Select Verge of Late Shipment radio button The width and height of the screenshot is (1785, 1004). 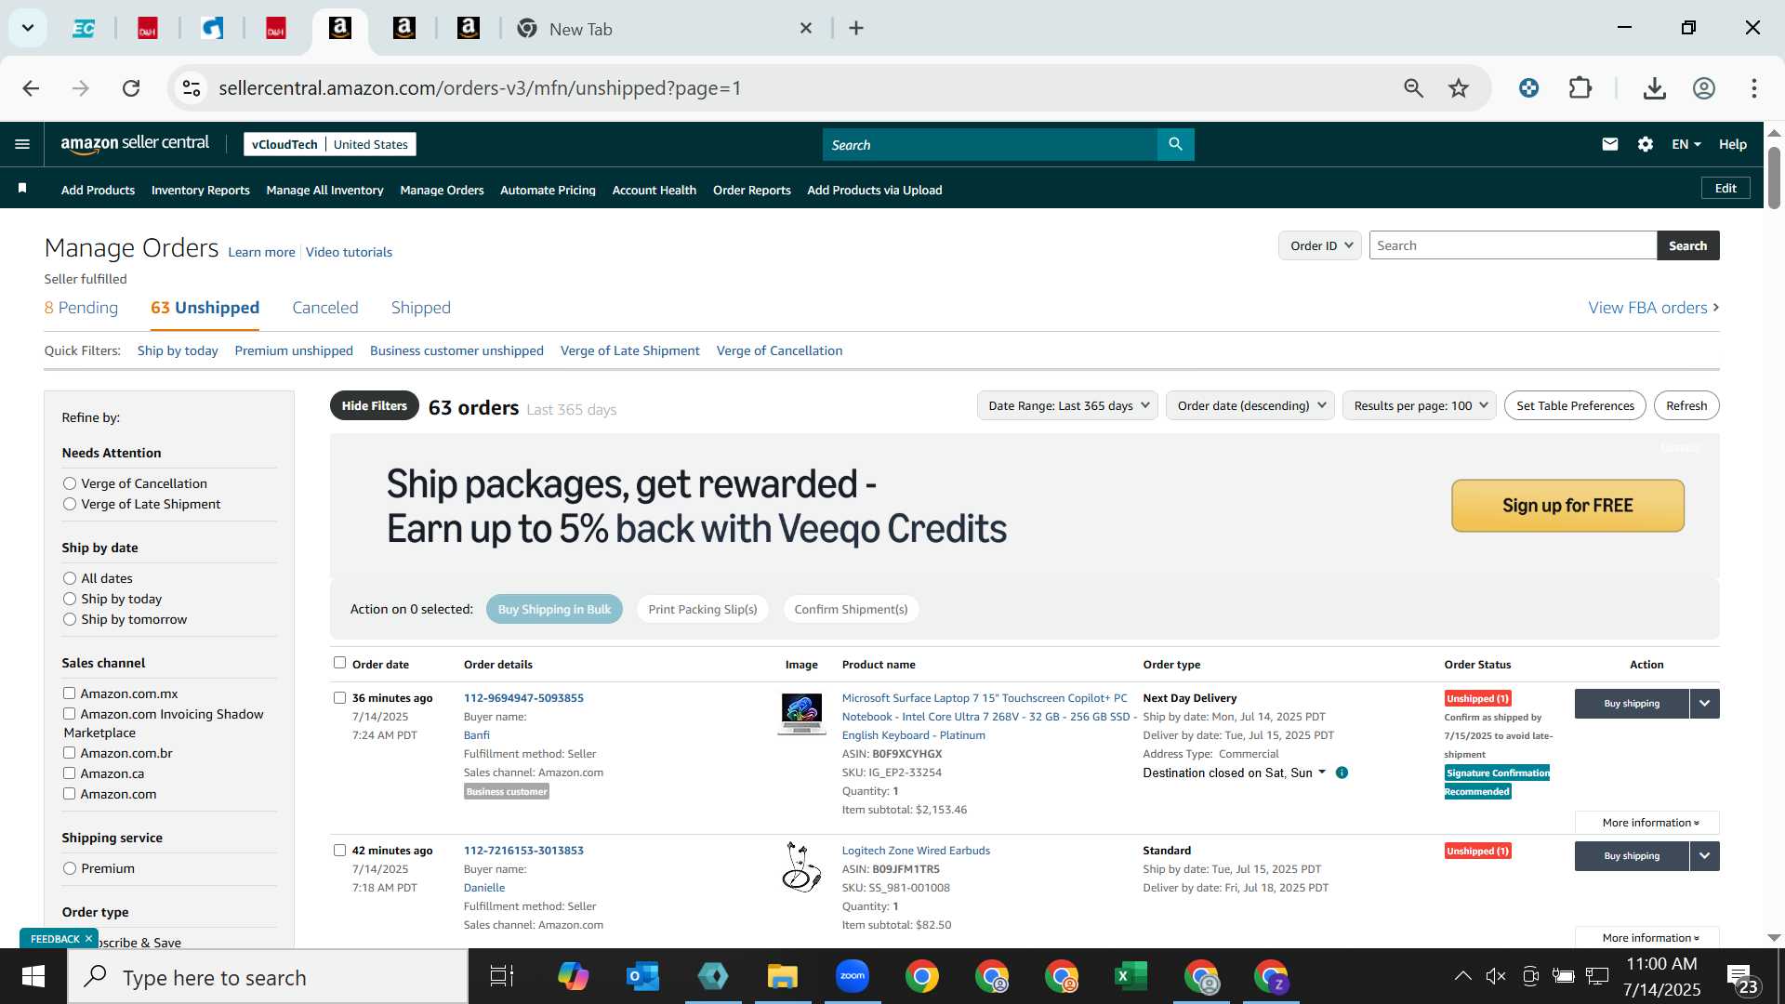point(70,504)
